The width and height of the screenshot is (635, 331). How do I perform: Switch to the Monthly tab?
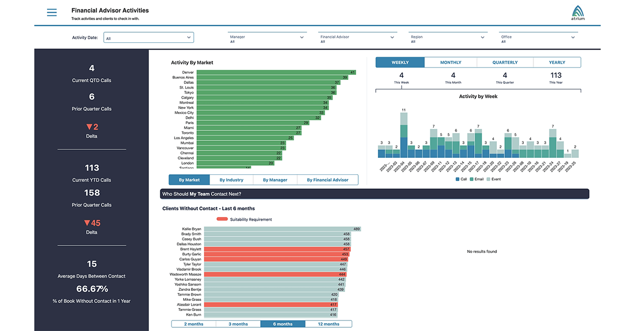[x=450, y=62]
